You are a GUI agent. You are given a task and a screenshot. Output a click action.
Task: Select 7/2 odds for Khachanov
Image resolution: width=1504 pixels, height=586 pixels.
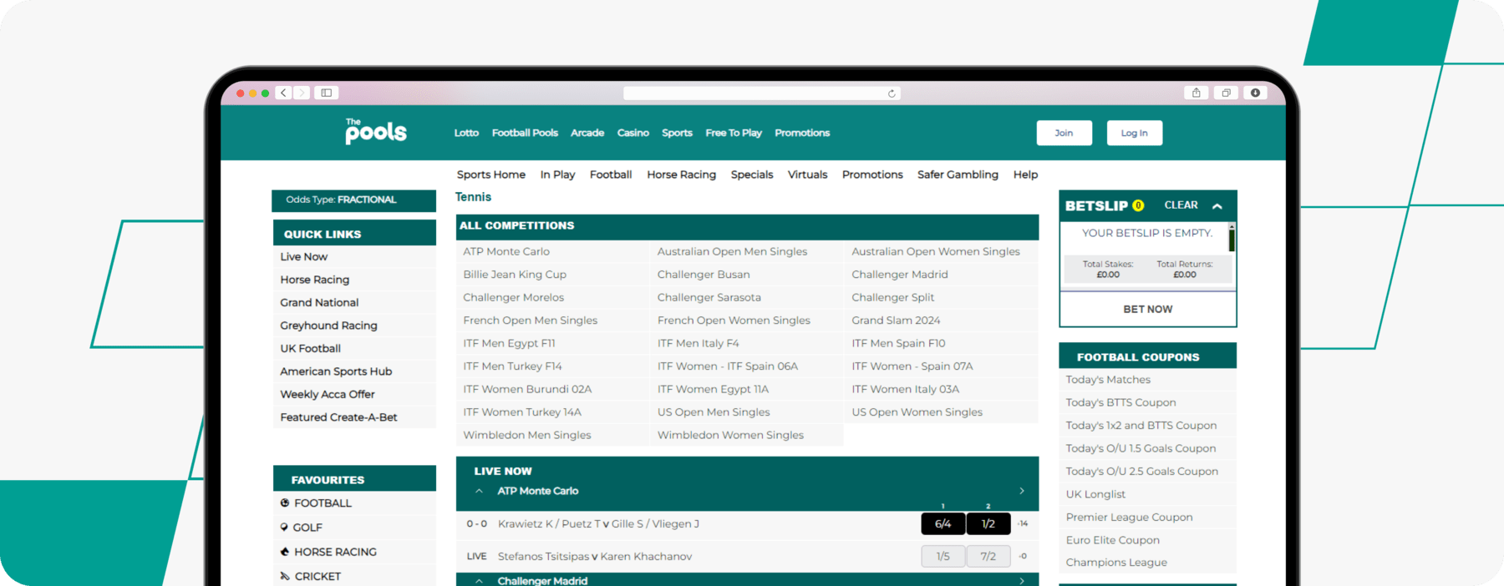(x=988, y=556)
